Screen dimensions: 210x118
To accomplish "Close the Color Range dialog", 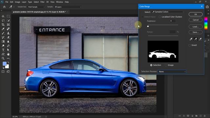I will 202,6.
